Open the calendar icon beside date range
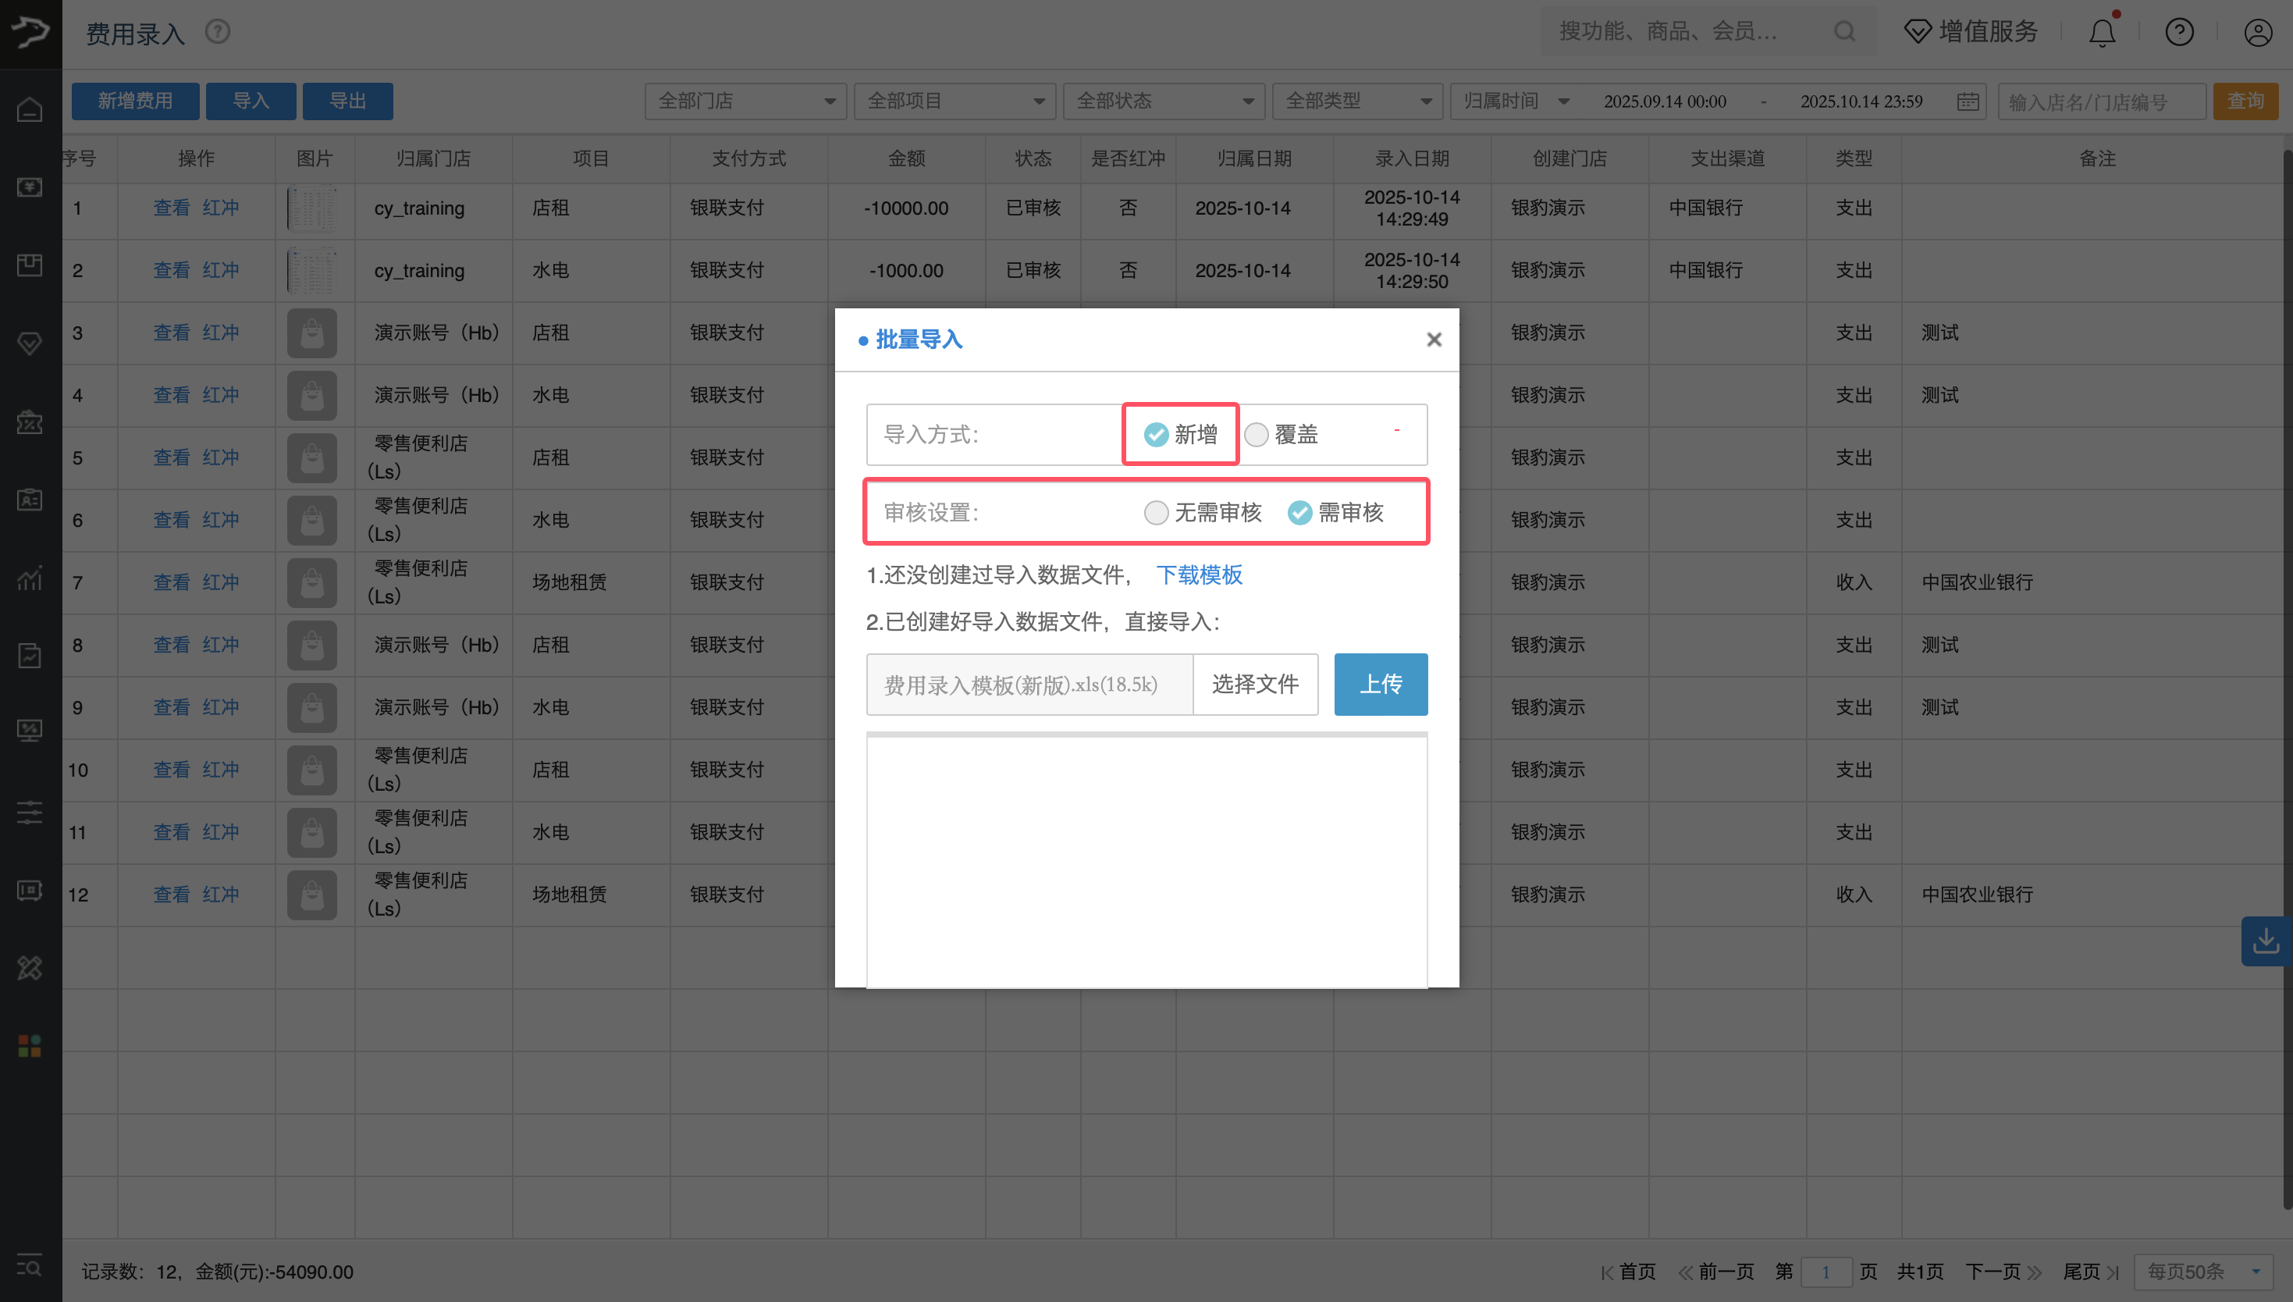 pos(1968,101)
